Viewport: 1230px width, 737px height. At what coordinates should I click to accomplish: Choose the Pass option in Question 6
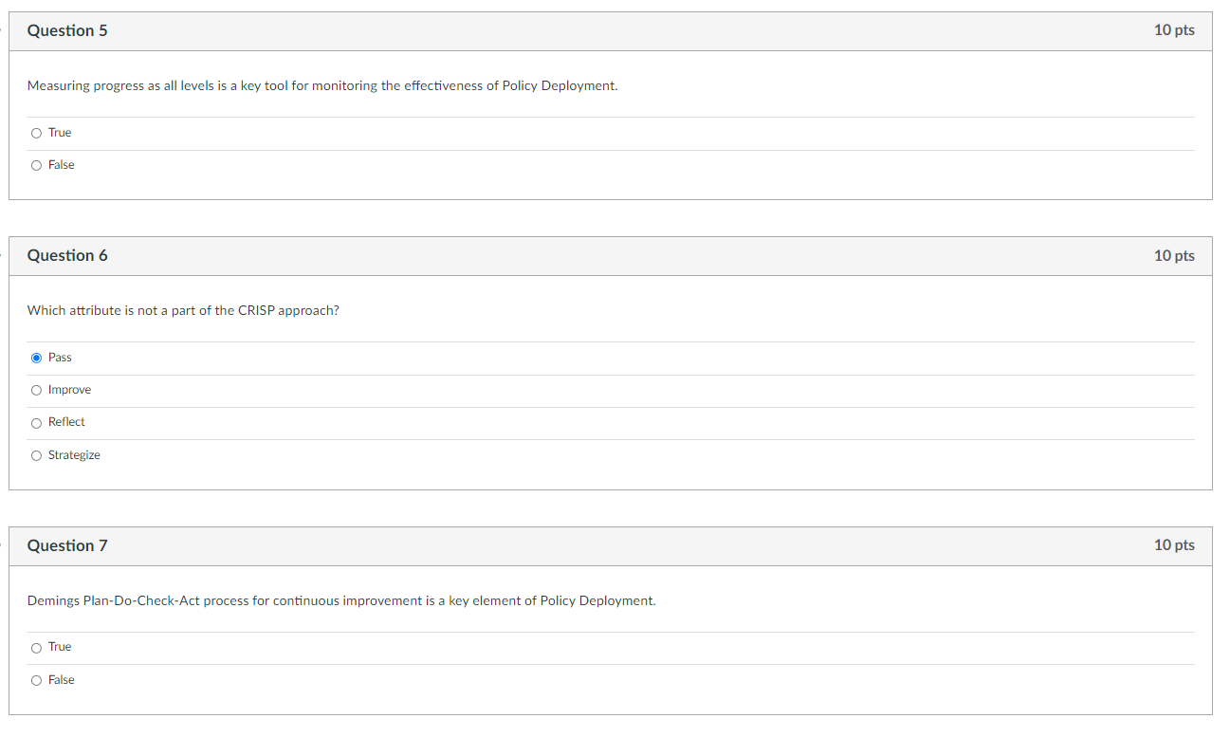(36, 358)
